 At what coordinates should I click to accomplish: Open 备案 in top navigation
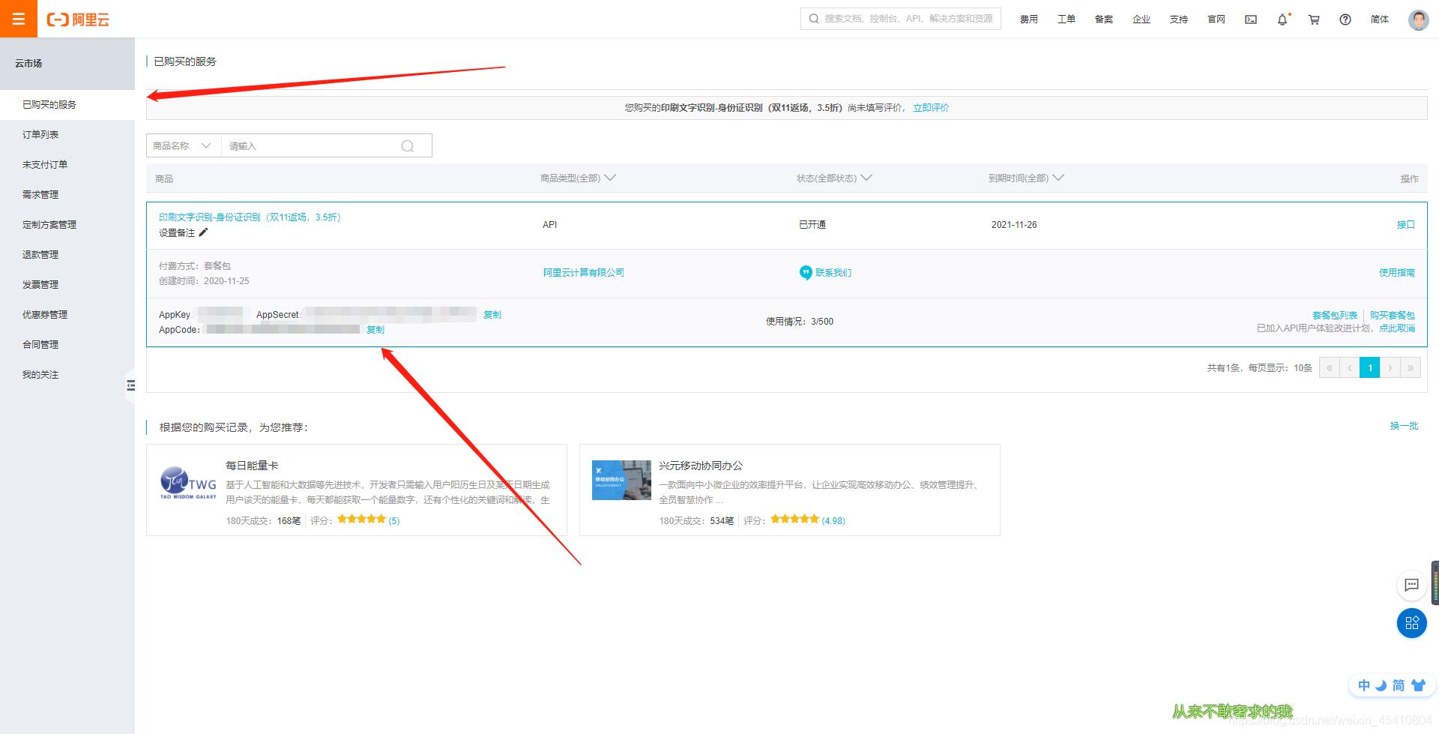(1104, 19)
